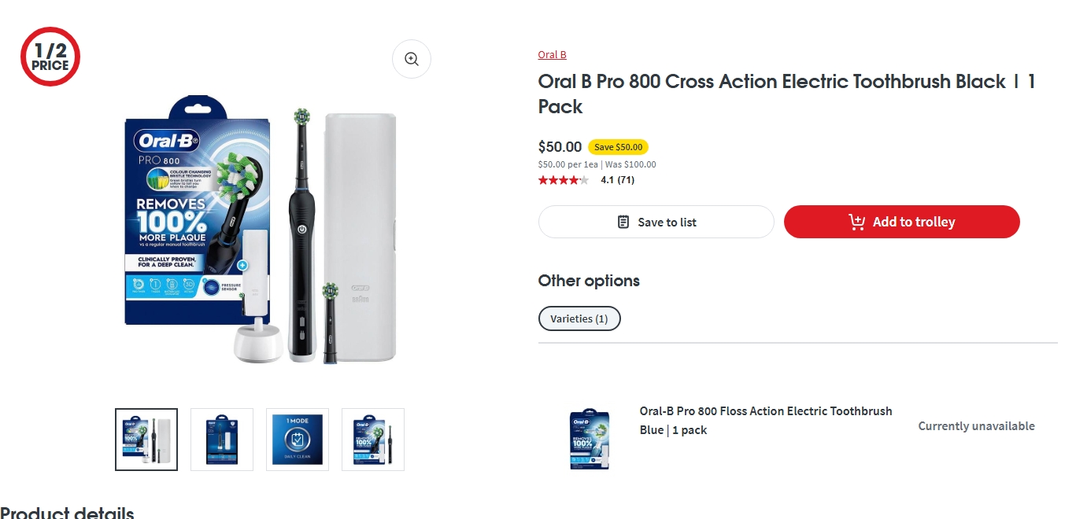Open the (71) reviews count

tap(626, 180)
